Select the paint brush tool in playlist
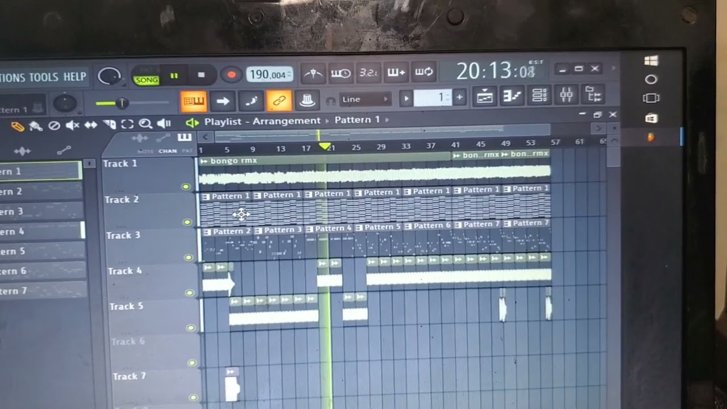 [x=36, y=126]
